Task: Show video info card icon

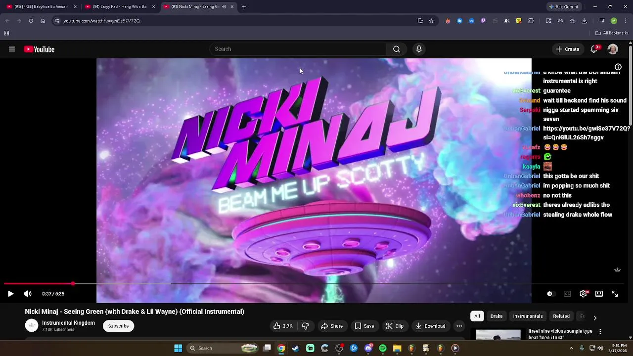Action: (x=618, y=67)
